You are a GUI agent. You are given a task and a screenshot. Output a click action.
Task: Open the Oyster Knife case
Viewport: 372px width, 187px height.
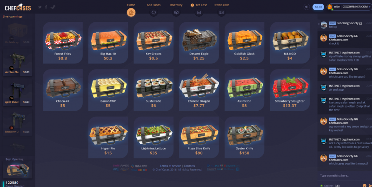tap(245, 137)
